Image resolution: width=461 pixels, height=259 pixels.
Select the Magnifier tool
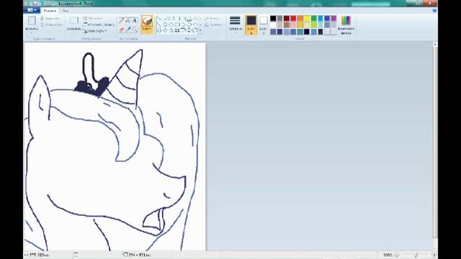[135, 29]
